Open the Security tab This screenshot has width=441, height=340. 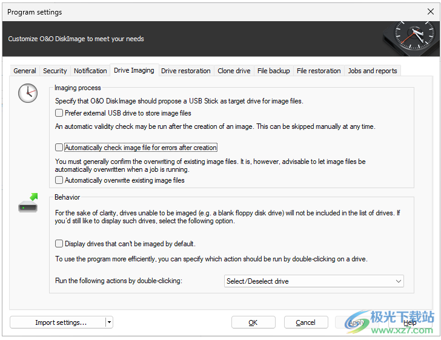[x=55, y=71]
